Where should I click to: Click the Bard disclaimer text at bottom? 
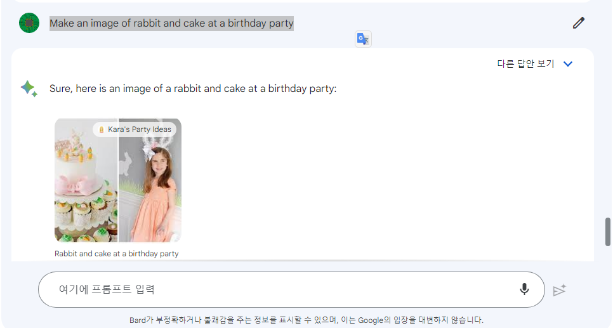click(x=306, y=320)
